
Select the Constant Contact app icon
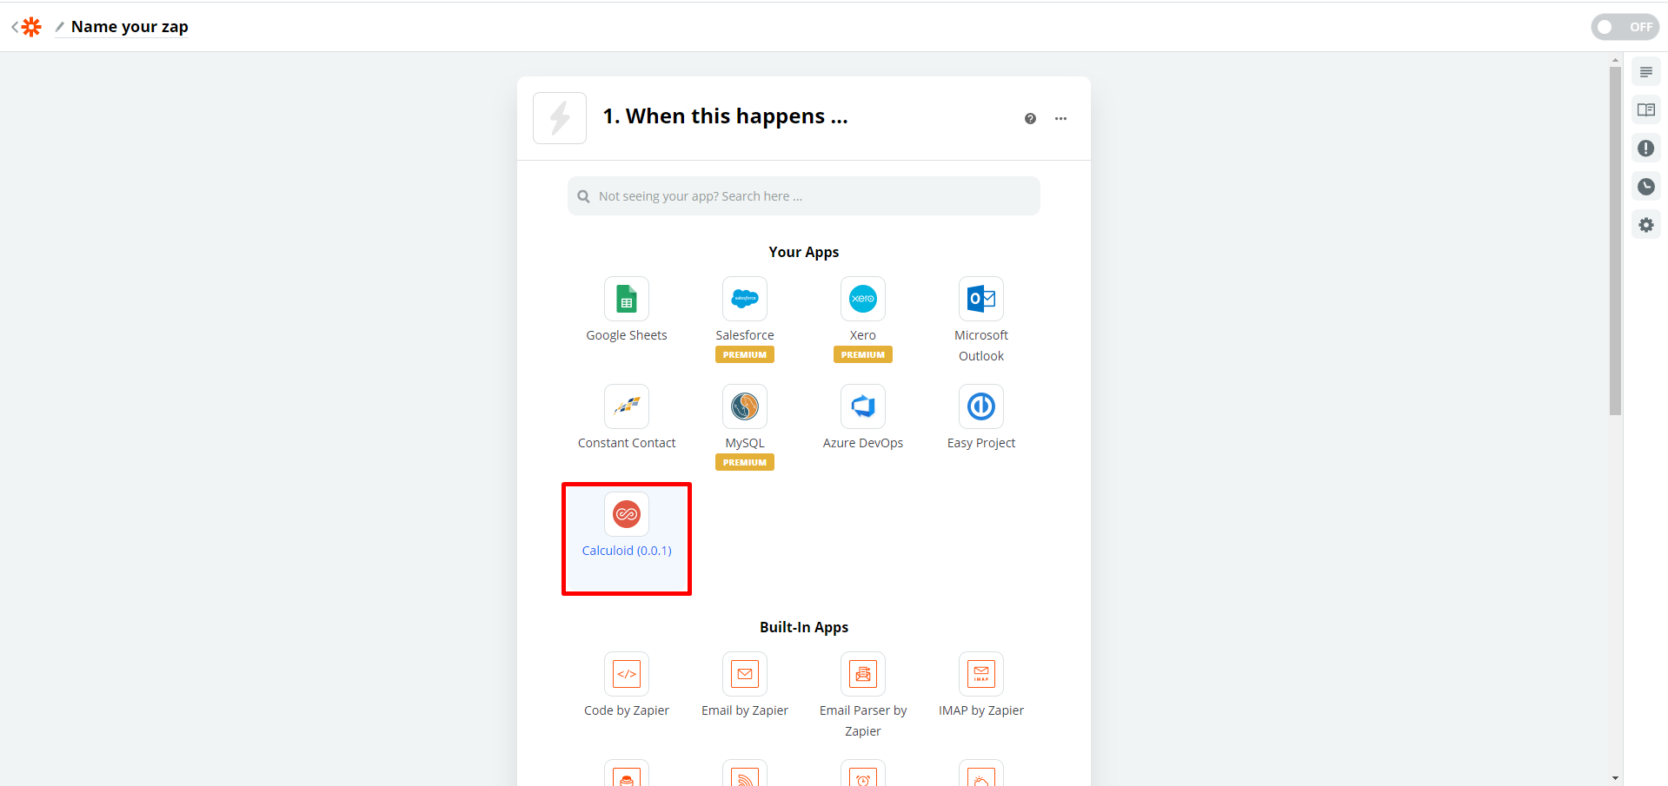[x=627, y=406]
